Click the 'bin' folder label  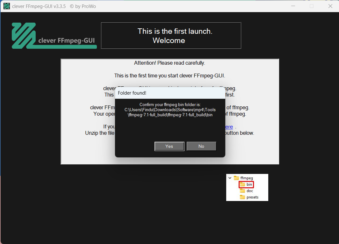[x=249, y=184]
